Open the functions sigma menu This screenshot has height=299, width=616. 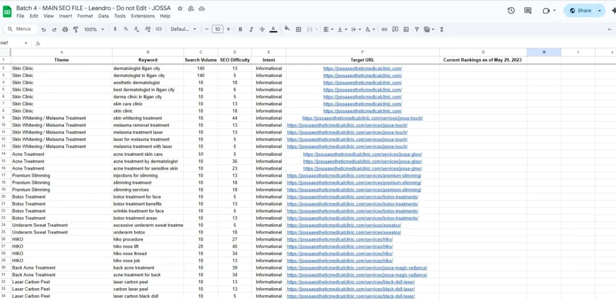[x=442, y=29]
